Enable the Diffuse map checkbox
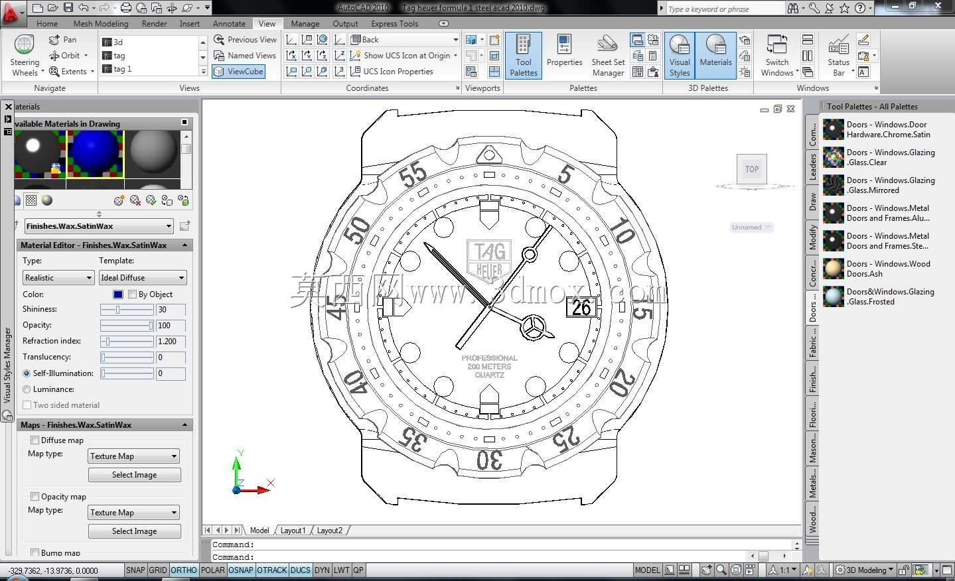The image size is (955, 581). pyautogui.click(x=35, y=440)
